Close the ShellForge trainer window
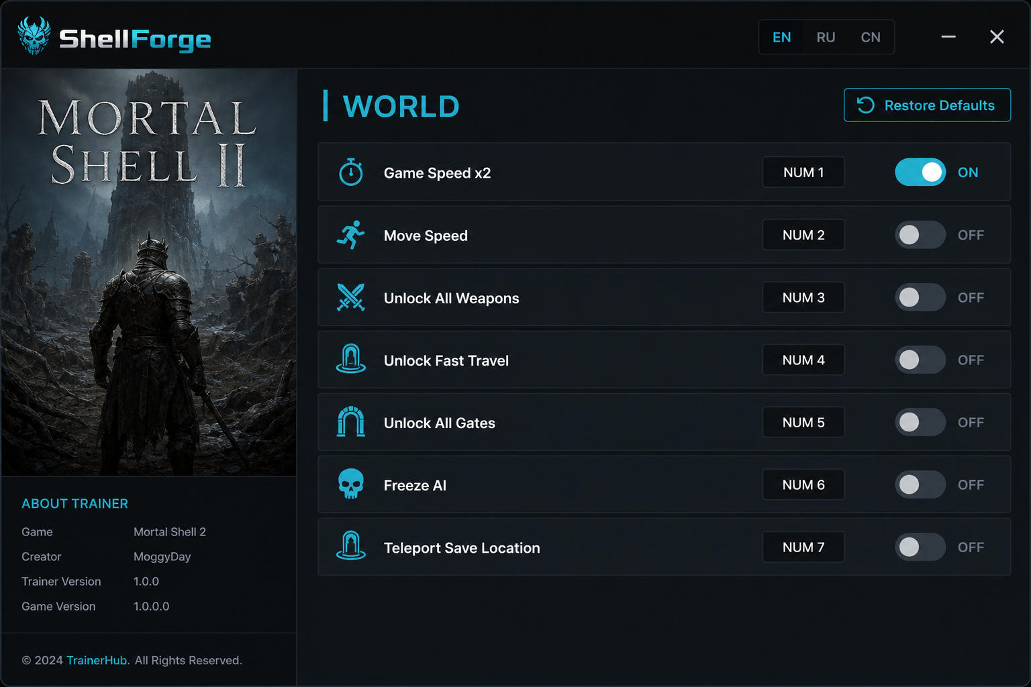The width and height of the screenshot is (1031, 687). [x=997, y=37]
